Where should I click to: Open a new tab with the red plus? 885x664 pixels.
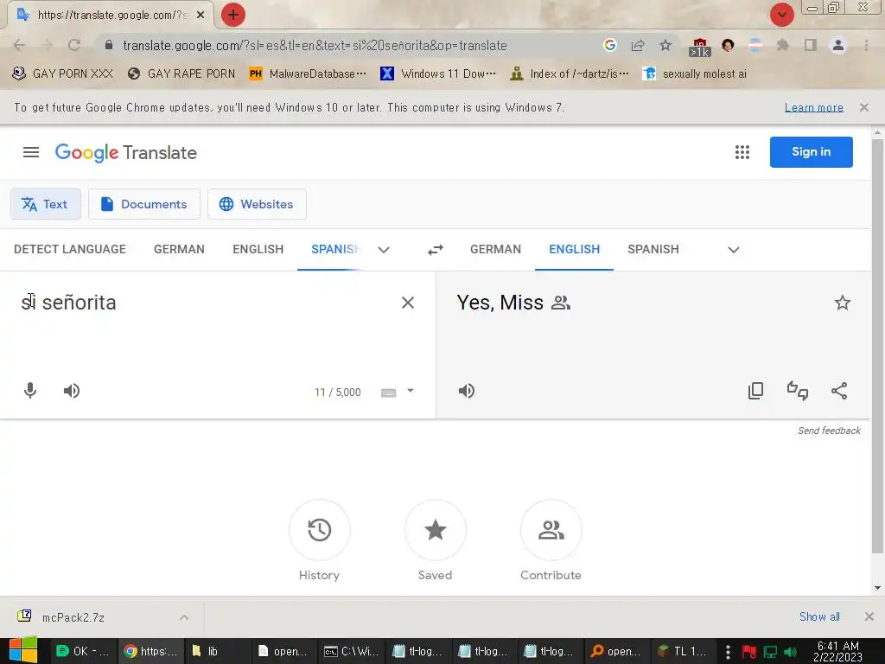pyautogui.click(x=233, y=15)
